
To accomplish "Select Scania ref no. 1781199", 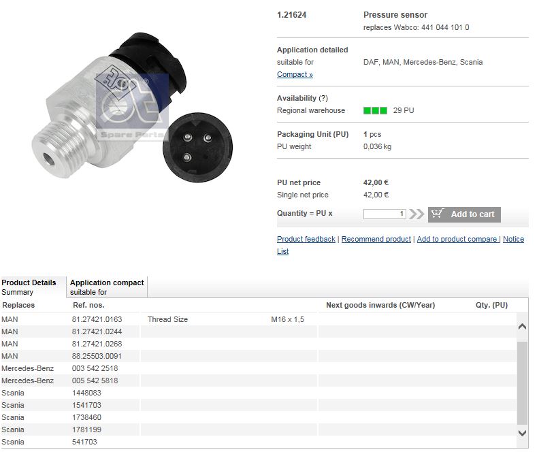I will point(86,429).
